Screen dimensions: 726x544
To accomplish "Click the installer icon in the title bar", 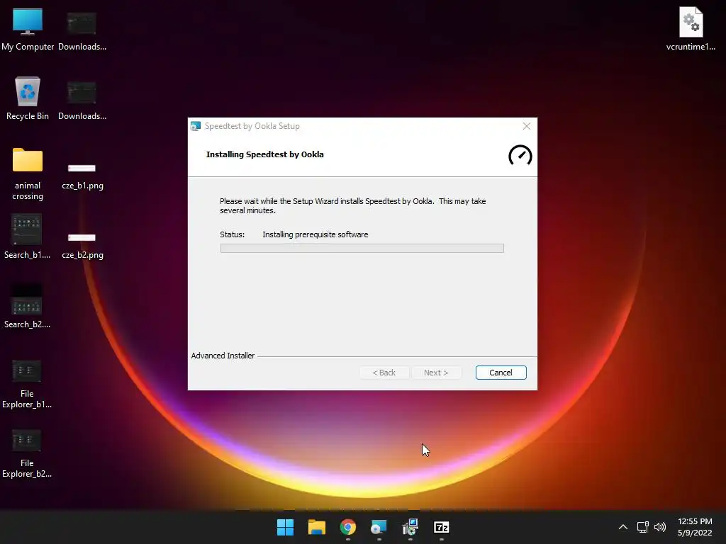I will coord(196,126).
